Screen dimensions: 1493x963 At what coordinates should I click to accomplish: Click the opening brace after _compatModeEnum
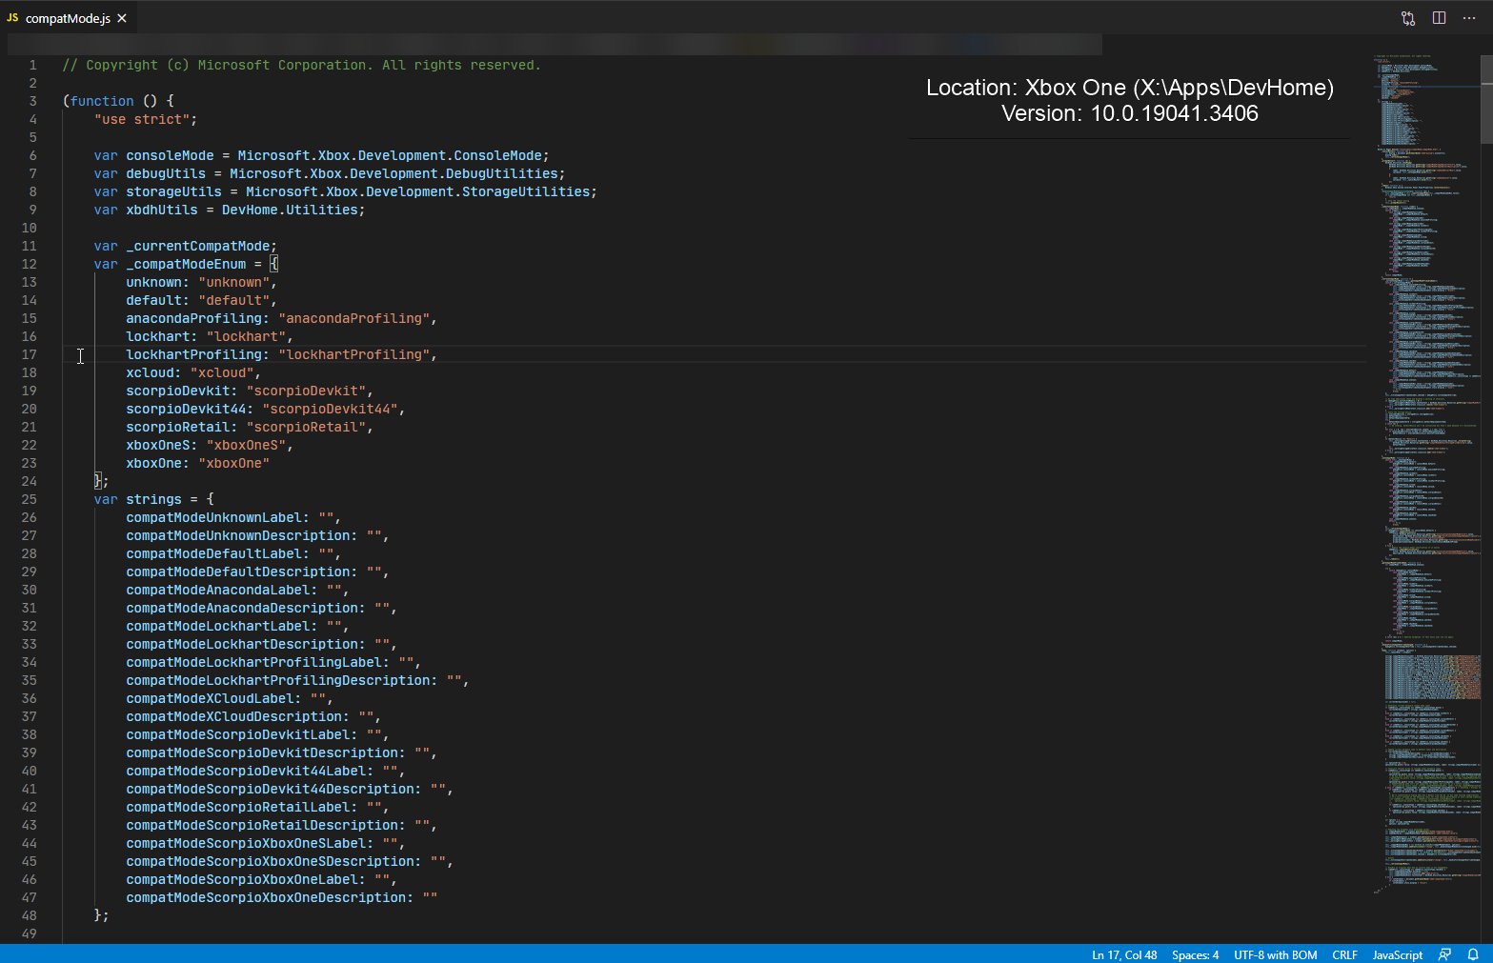tap(274, 264)
